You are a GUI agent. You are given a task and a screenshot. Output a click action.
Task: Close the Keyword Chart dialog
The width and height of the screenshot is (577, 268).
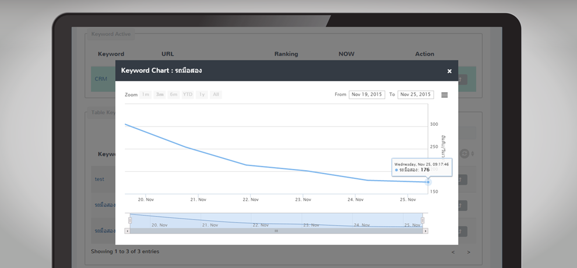pos(449,71)
